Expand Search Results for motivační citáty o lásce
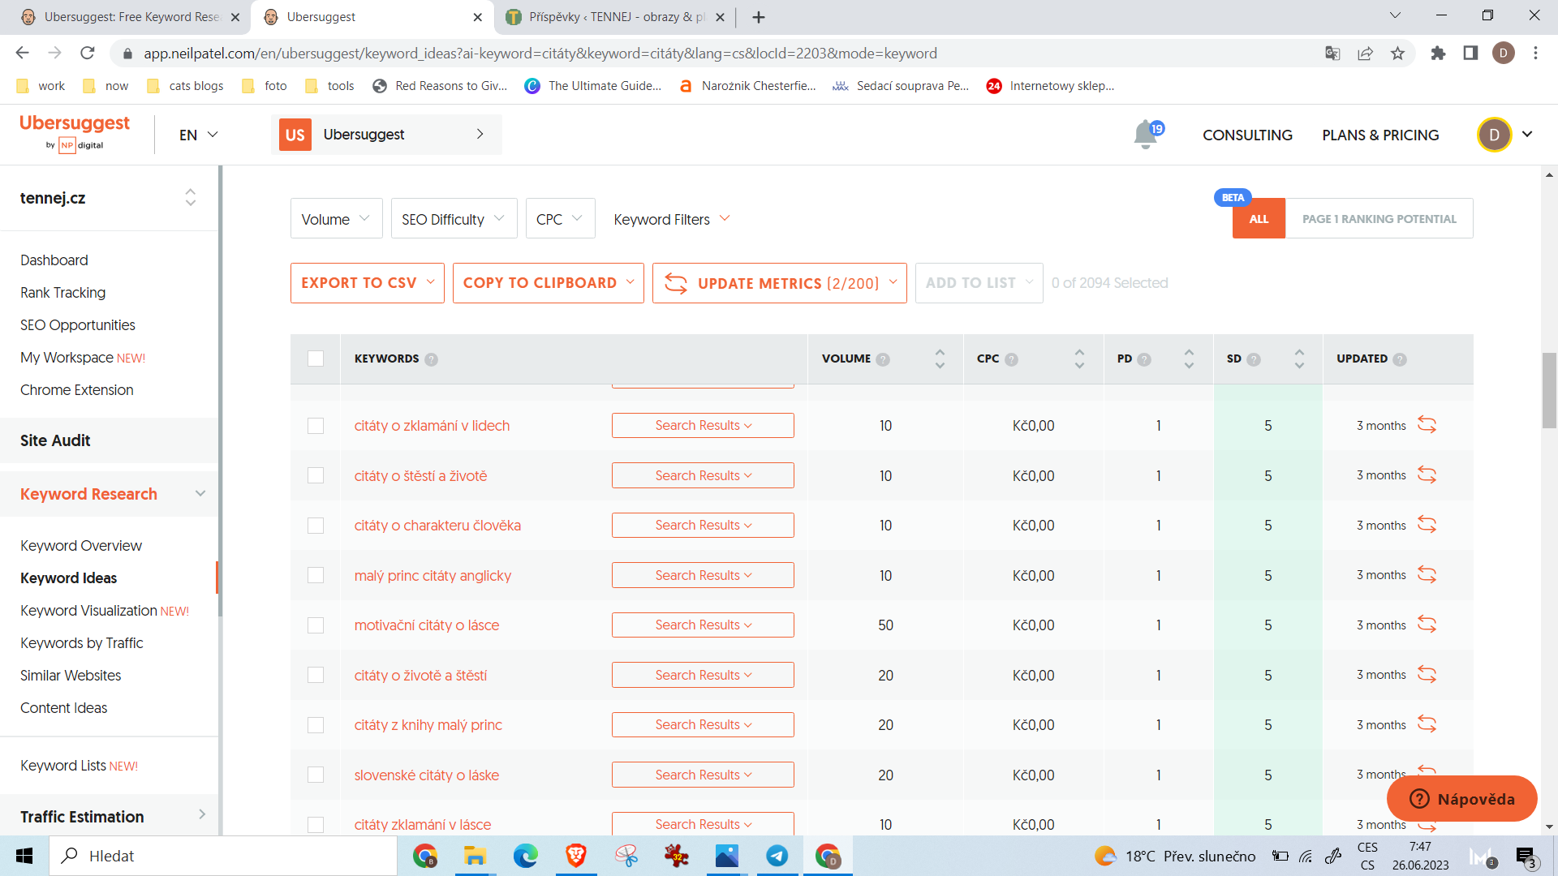This screenshot has height=876, width=1558. tap(703, 625)
